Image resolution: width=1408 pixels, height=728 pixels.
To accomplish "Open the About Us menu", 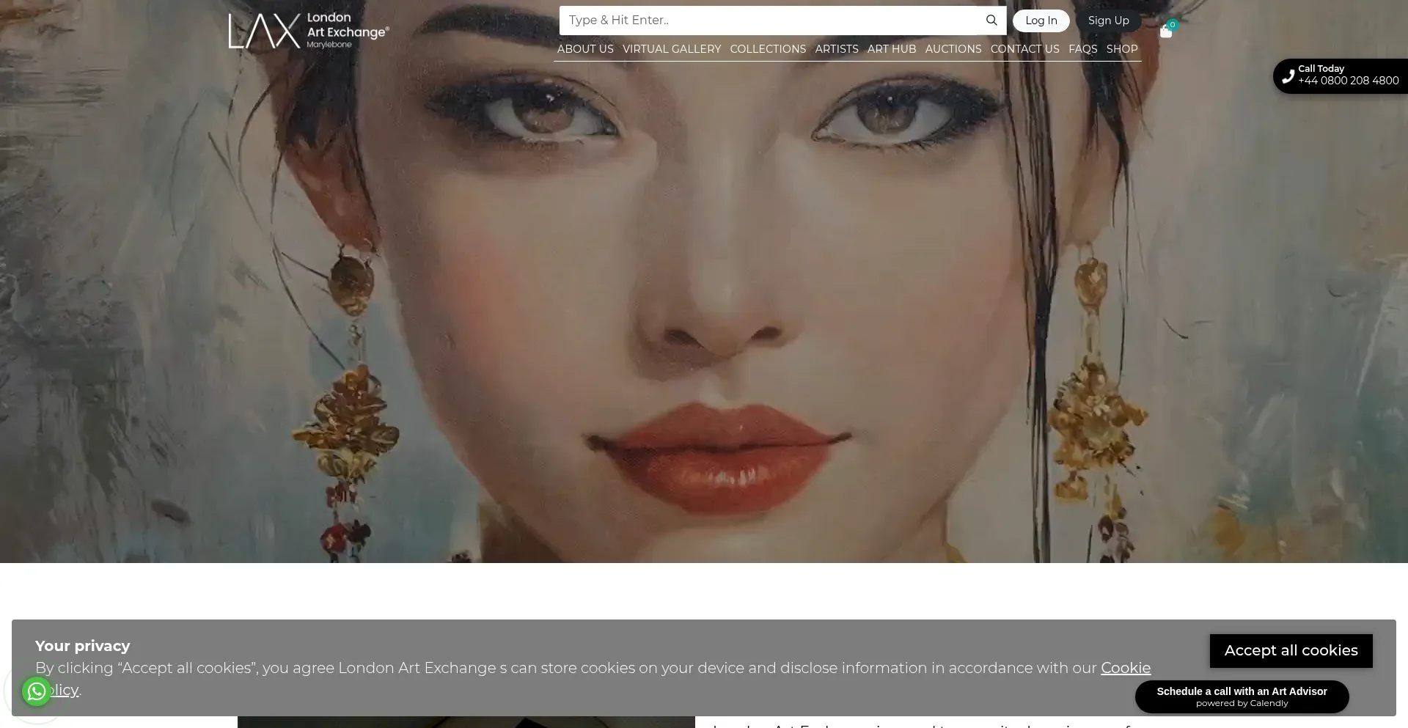I will [x=585, y=49].
